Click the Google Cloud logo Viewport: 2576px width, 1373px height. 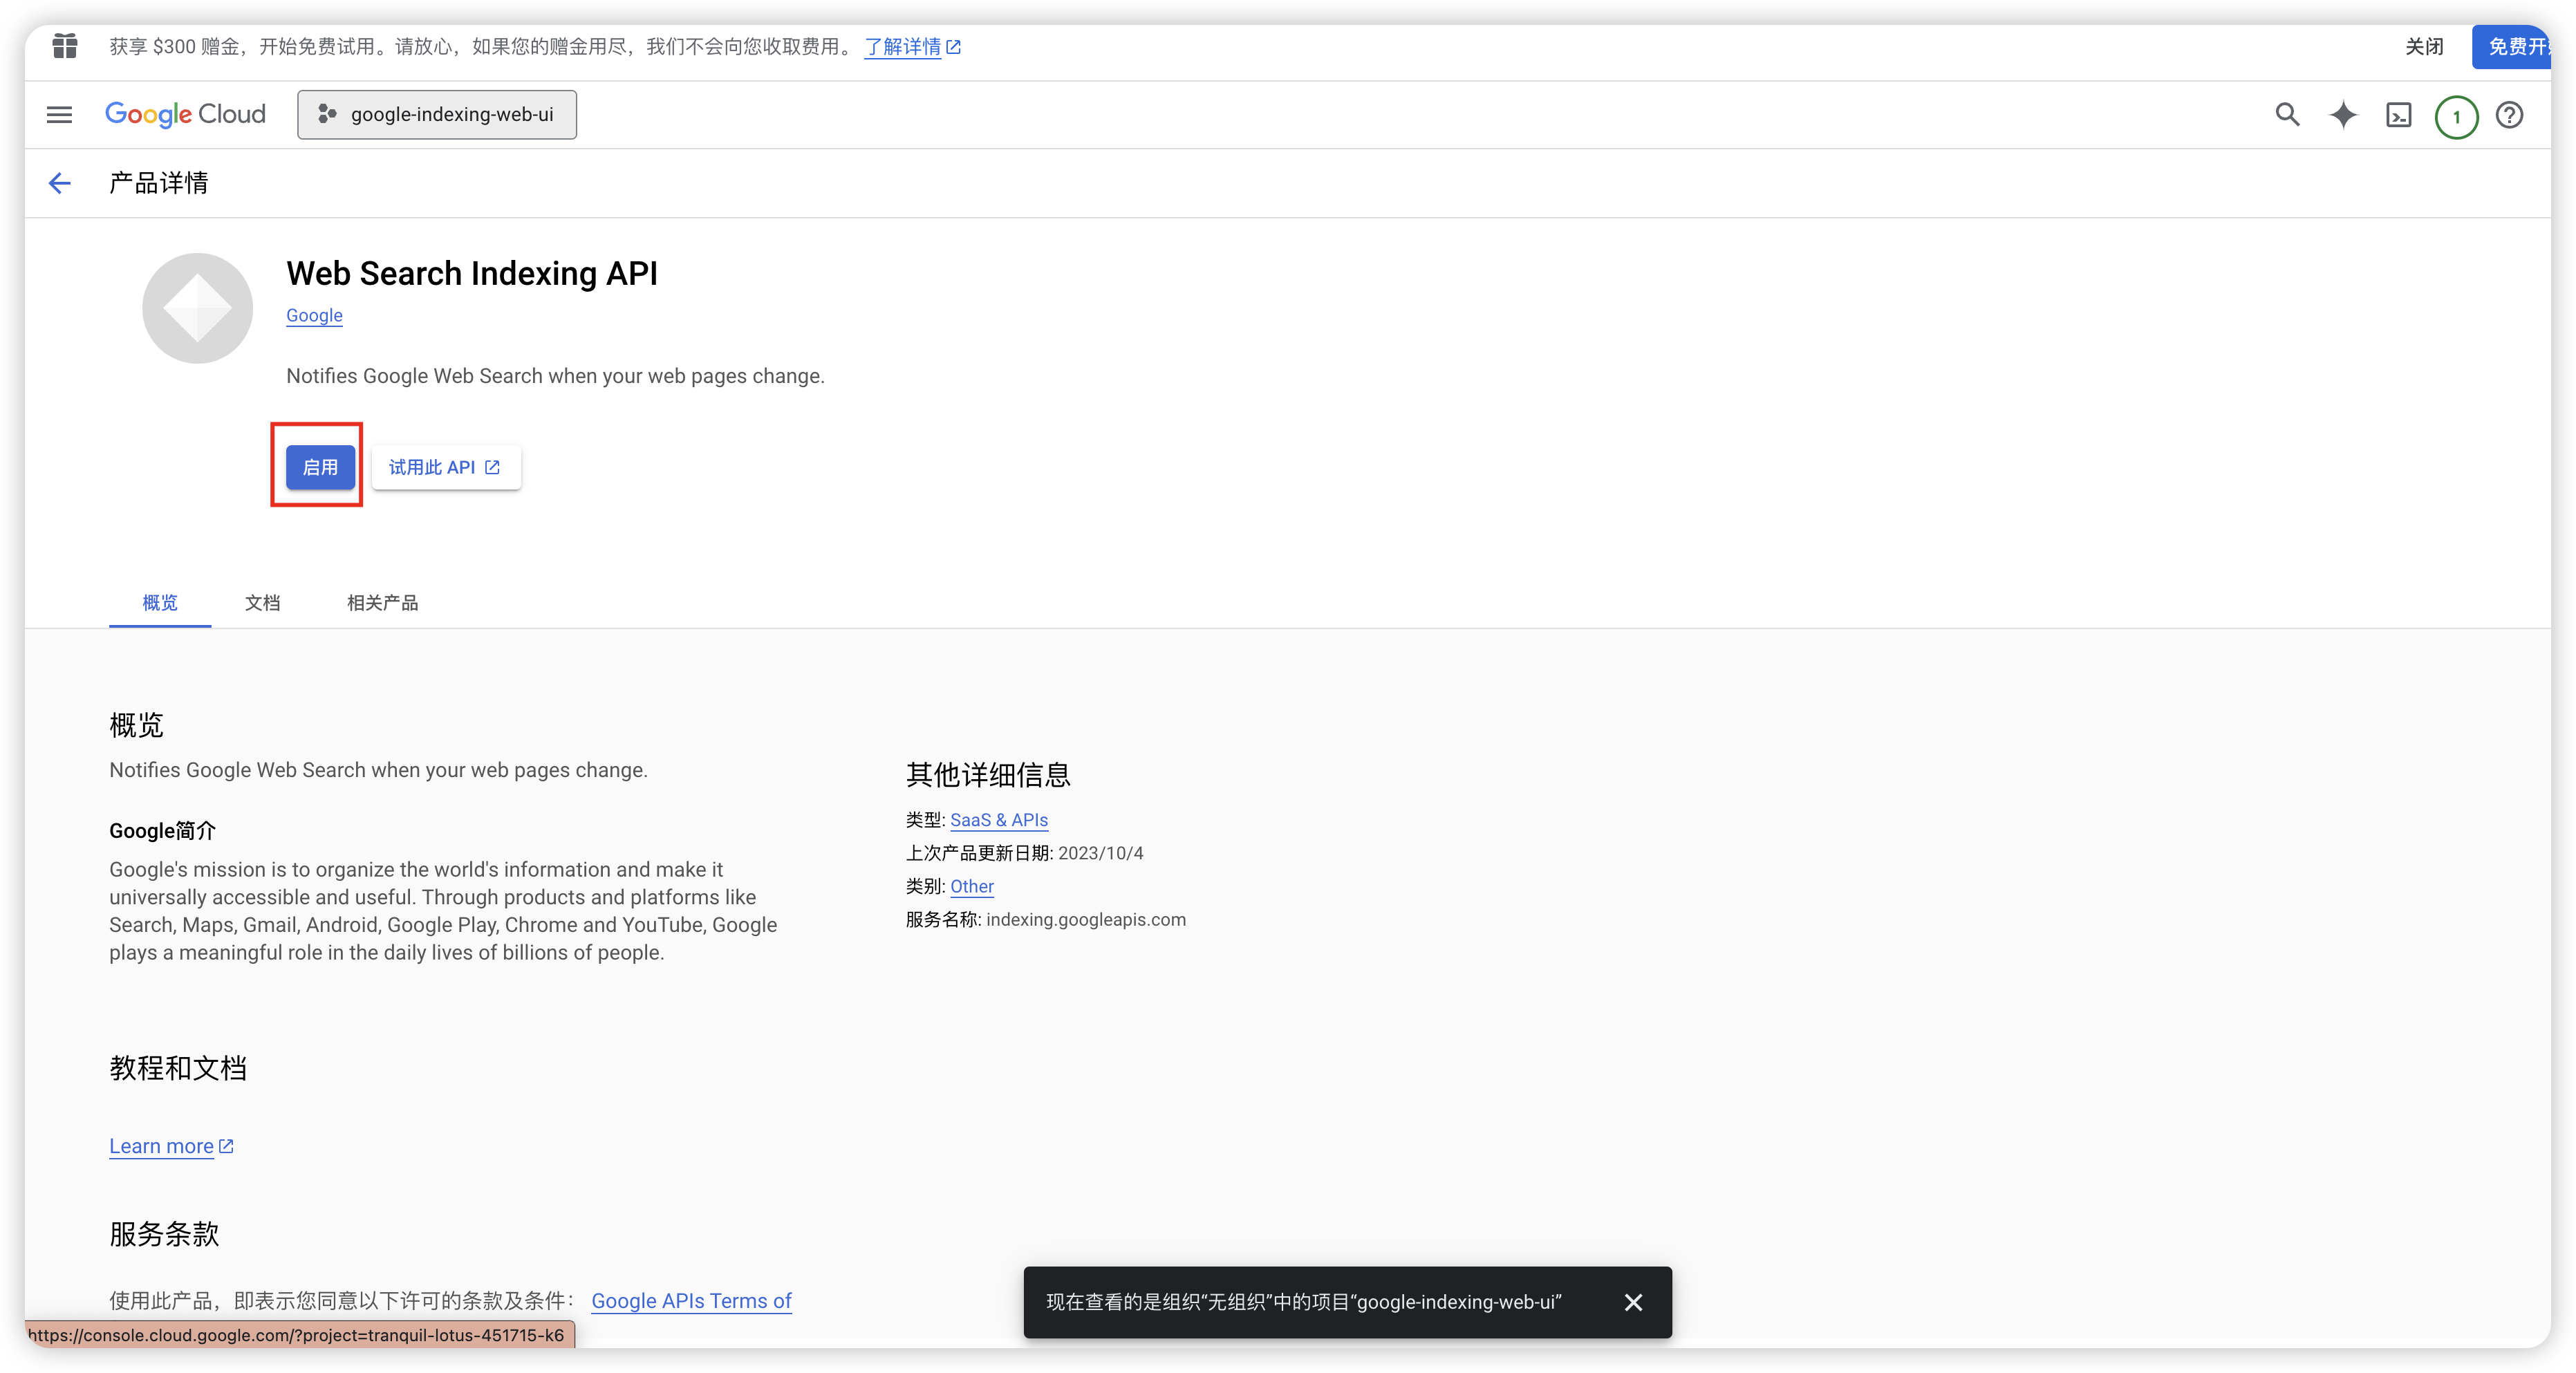[185, 114]
